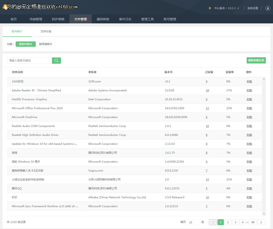Click the star icon beside center version
Screen dimensions: 273x229
click(210, 8)
